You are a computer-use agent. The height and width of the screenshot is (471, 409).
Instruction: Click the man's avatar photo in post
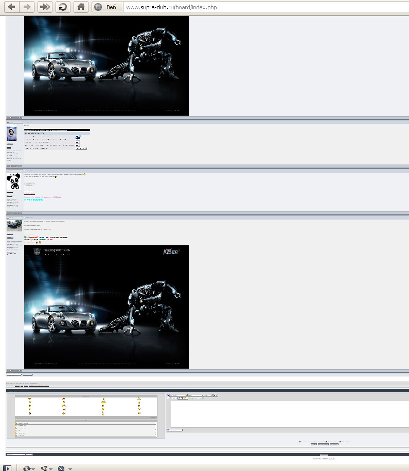point(12,134)
